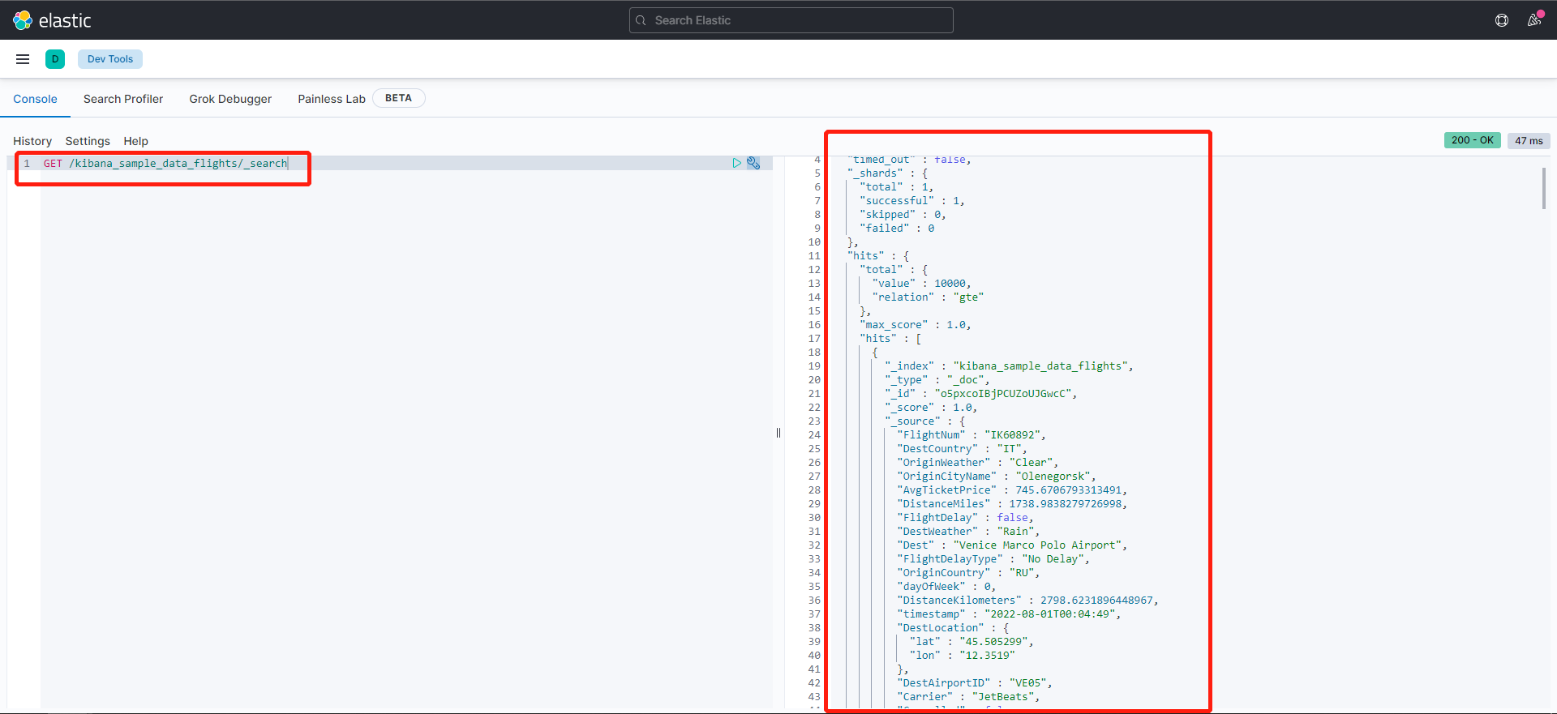Open console Settings
The width and height of the screenshot is (1557, 714).
click(88, 141)
